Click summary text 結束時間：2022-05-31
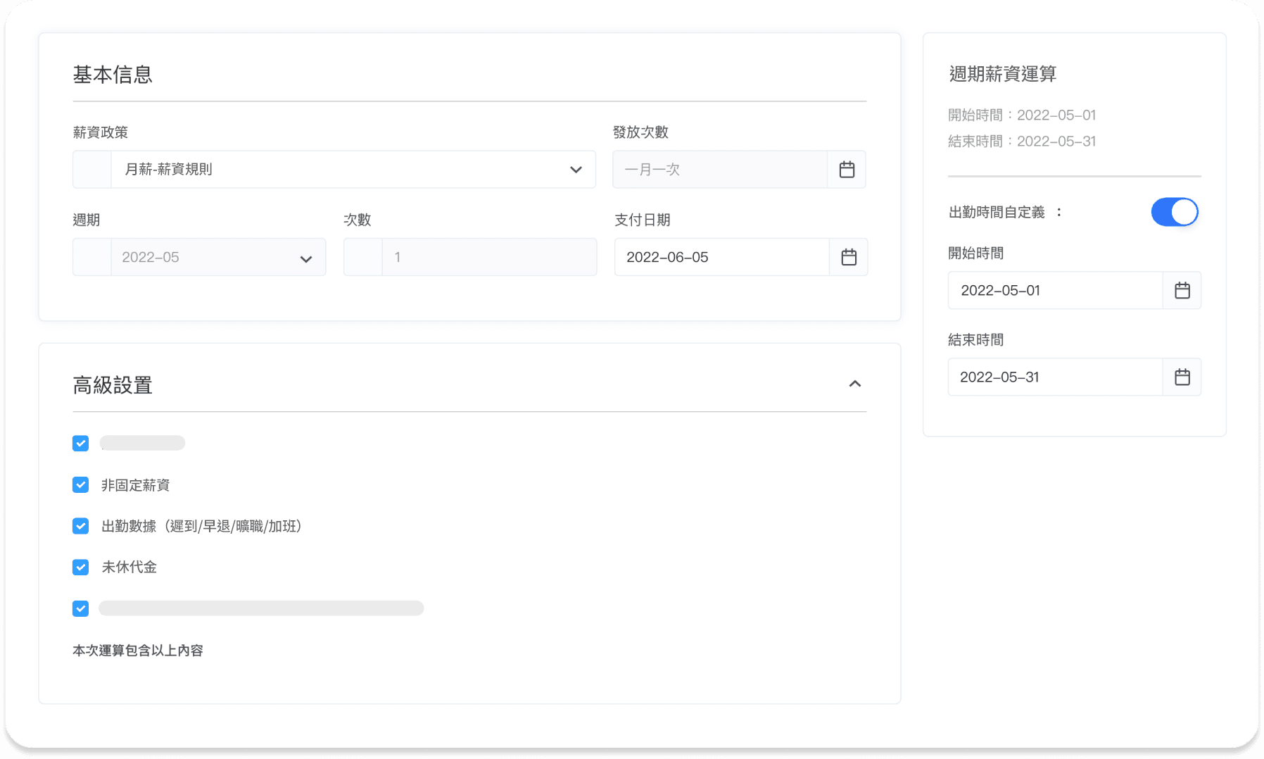Screen dimensions: 1264x759 [1022, 141]
